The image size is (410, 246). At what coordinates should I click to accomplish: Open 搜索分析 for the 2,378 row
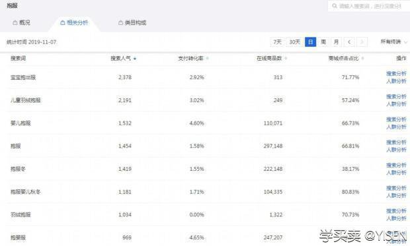click(396, 74)
